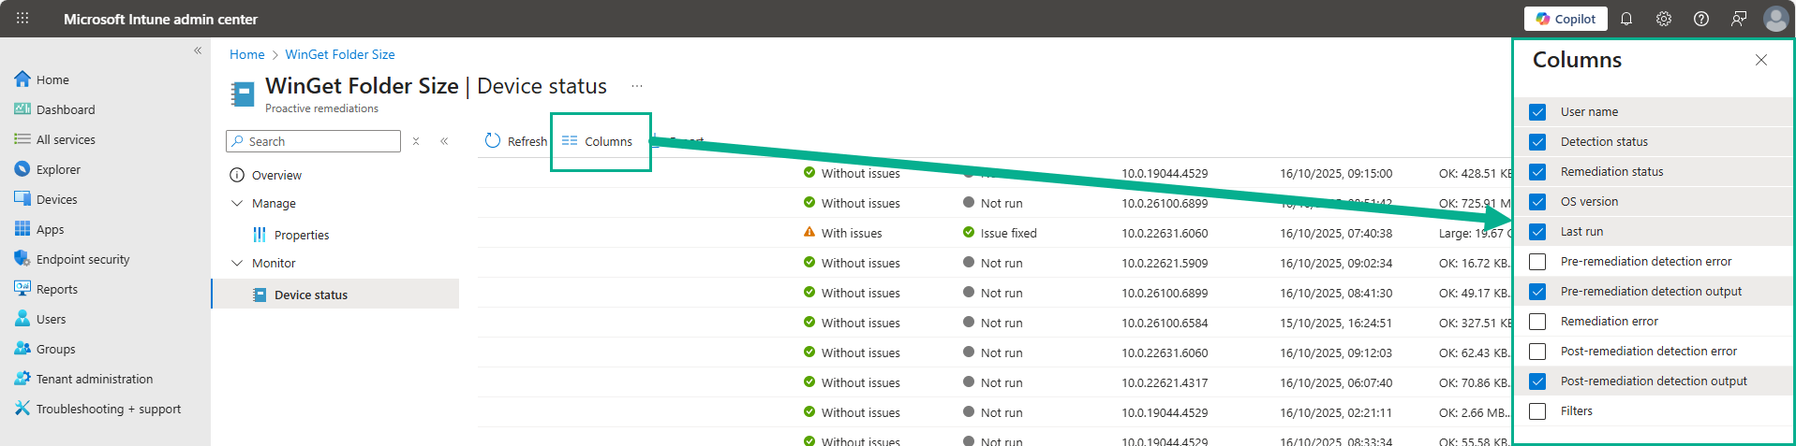Close the Columns panel
This screenshot has width=1796, height=446.
click(1761, 60)
